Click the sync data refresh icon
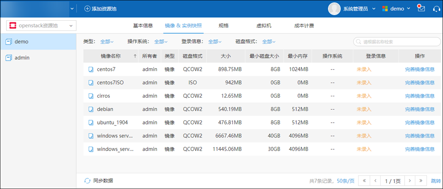The image size is (443, 189). (87, 181)
